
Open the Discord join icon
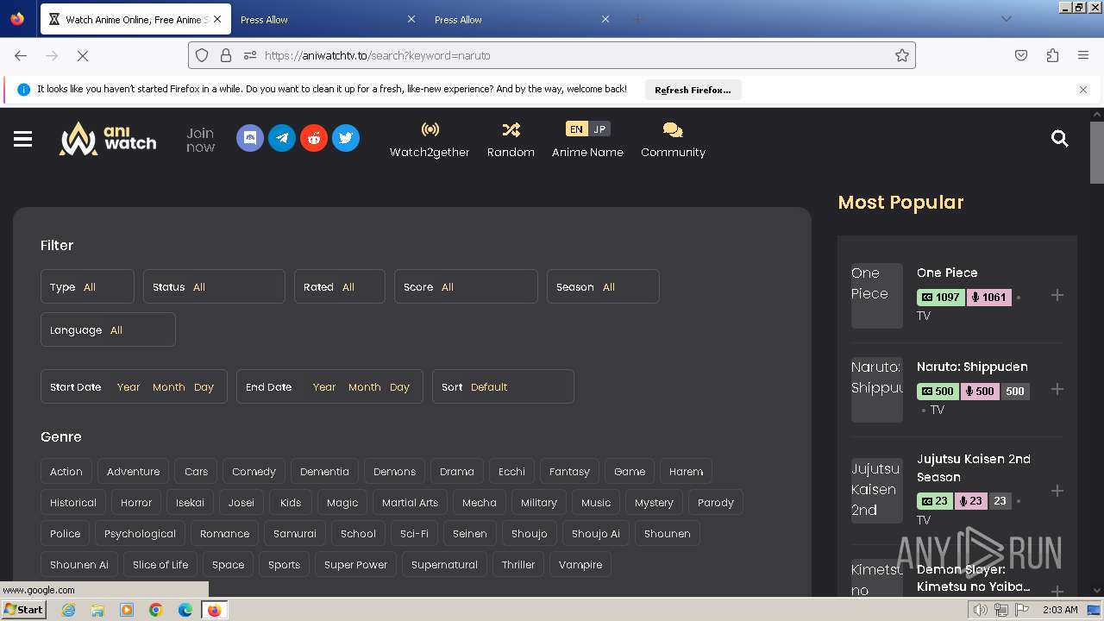tap(250, 138)
